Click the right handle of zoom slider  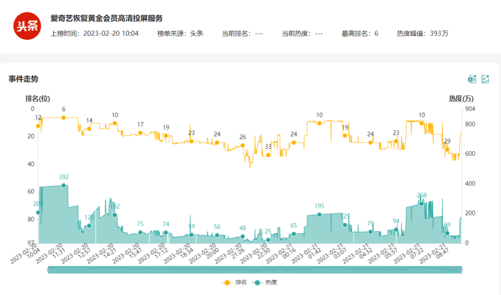[x=462, y=270]
